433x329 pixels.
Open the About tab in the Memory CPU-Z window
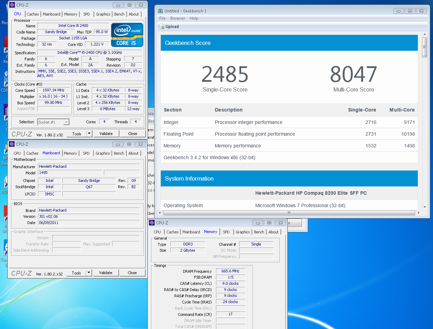point(274,232)
